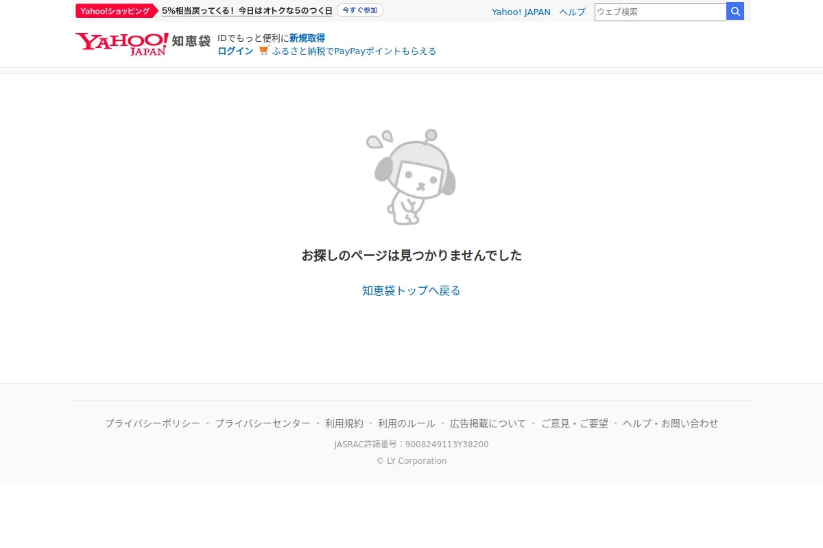Open the プライバシーセンター footer link
Viewport: 823px width, 548px height.
pos(263,423)
